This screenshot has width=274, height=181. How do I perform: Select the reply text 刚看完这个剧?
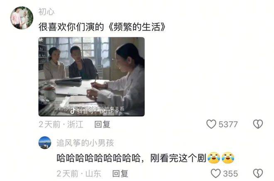178,158
